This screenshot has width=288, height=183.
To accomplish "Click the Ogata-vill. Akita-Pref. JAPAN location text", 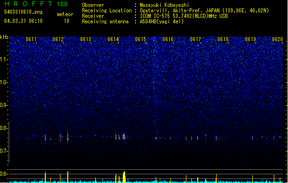I will tap(204, 11).
